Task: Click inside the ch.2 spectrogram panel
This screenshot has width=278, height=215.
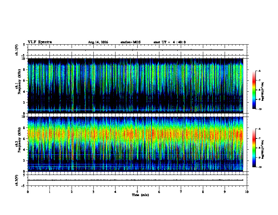Action: [x=135, y=144]
